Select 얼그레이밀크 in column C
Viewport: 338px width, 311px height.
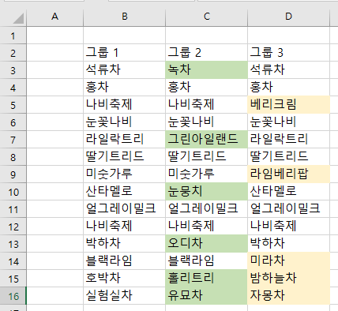coord(207,209)
